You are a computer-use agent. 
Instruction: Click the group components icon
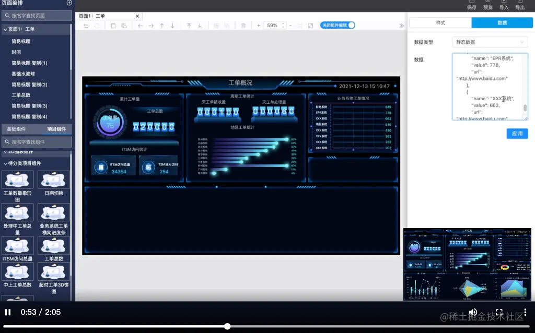click(x=216, y=26)
